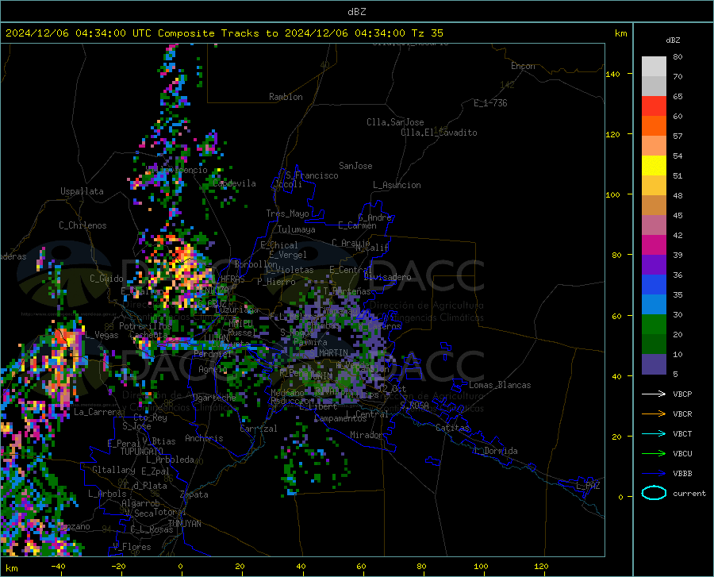Screen dimensions: 714x577
Task: Click the 'Anchoris' map label
Action: (204, 438)
